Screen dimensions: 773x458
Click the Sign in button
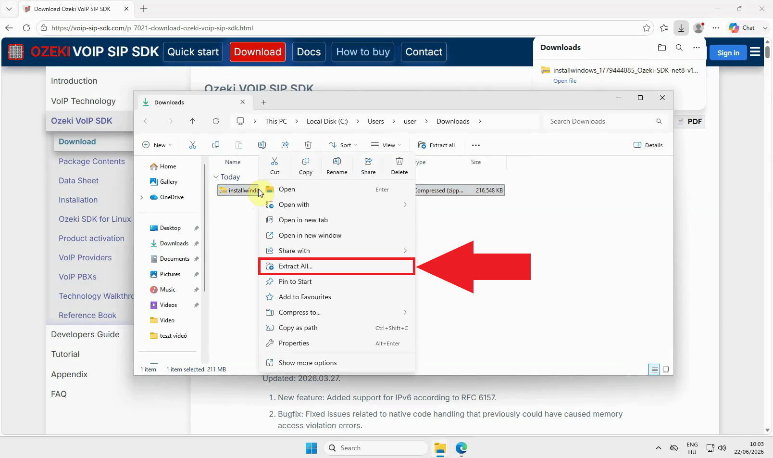click(728, 52)
